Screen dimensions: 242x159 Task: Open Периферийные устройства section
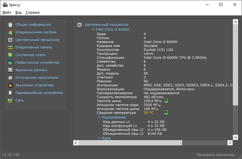coord(39,93)
